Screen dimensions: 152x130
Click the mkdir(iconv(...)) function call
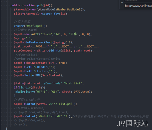[54, 92]
